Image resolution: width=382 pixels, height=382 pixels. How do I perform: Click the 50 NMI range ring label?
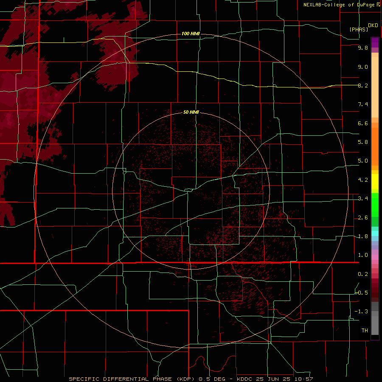191,112
